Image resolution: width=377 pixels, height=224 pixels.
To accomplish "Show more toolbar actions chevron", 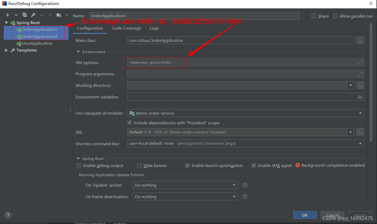I will [67, 15].
